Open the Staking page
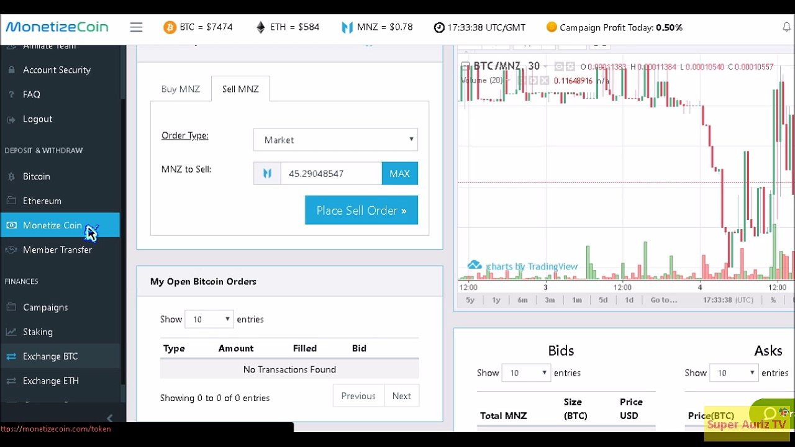Screen dimensions: 795x447 coord(38,332)
